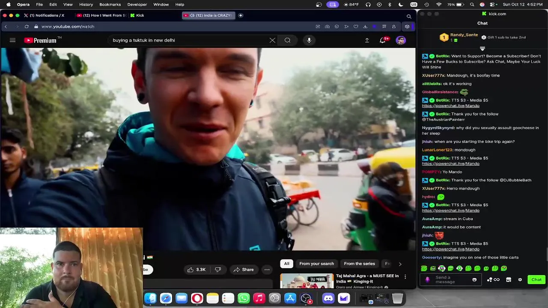Switch to How I Went From tab
Viewport: 548px width, 308px height.
(101, 15)
